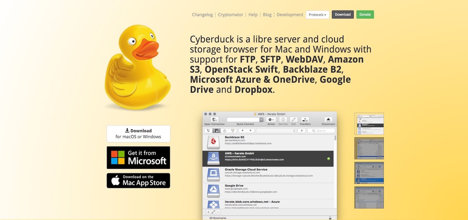Image resolution: width=468 pixels, height=220 pixels.
Task: Remove the selected bookmark with the minus icon
Action: click(x=218, y=212)
